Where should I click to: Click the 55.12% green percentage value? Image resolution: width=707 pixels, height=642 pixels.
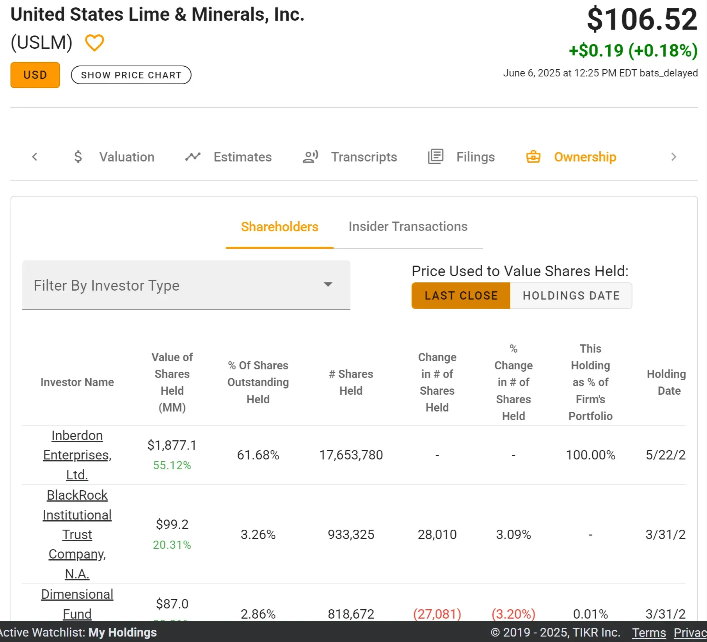coord(172,465)
